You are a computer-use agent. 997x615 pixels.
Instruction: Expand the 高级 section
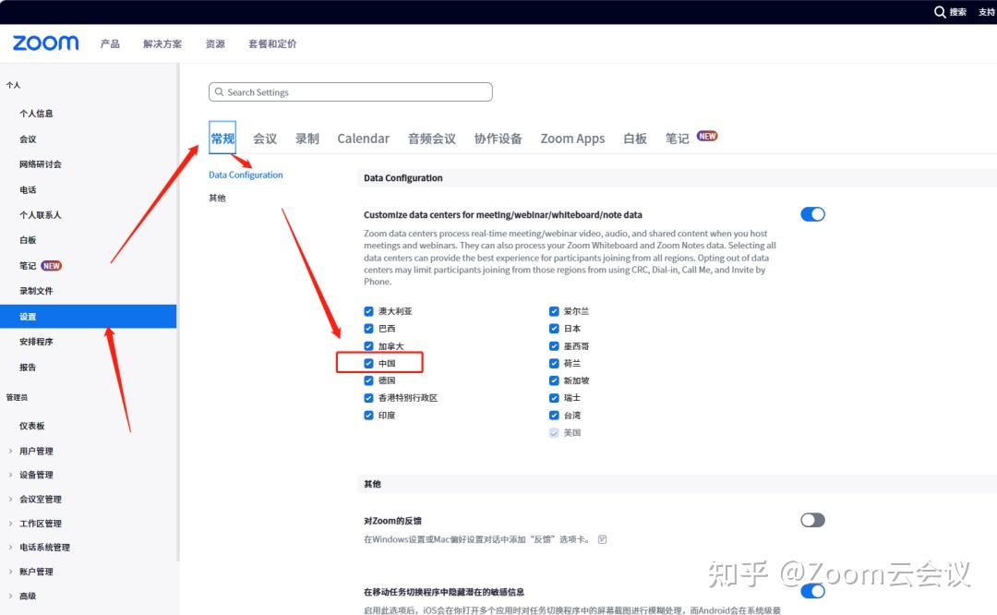[x=30, y=595]
